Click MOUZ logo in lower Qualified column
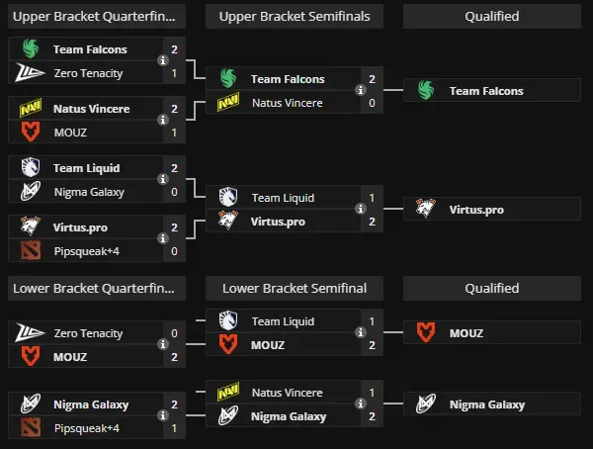This screenshot has width=593, height=449. (x=426, y=333)
